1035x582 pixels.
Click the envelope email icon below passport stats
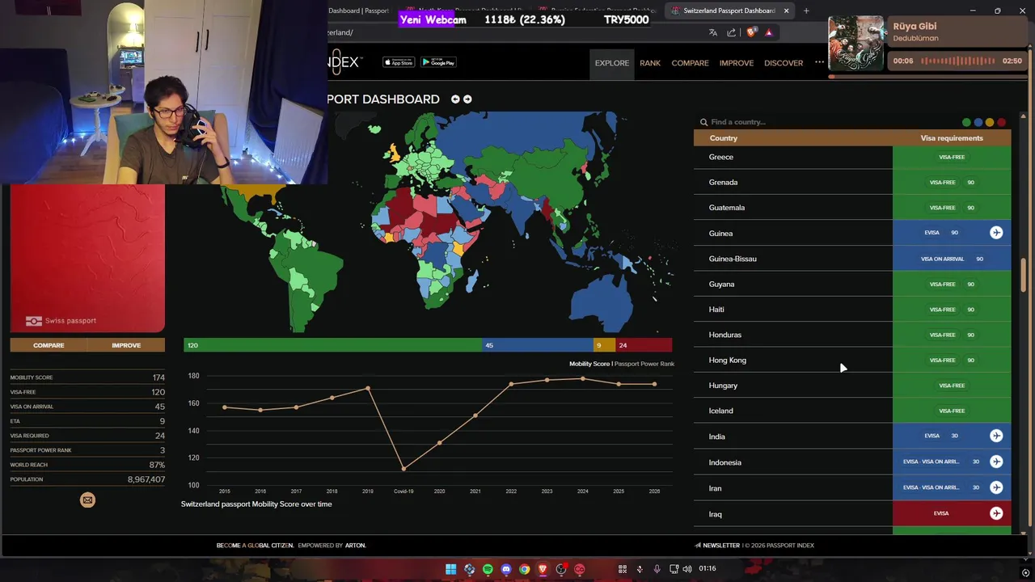click(87, 500)
